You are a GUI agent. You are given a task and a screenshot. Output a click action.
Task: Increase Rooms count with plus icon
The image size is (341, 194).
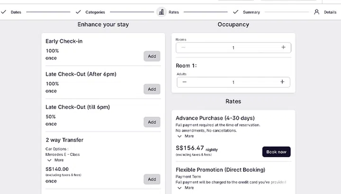click(x=283, y=47)
